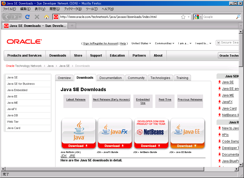Image resolution: width=244 pixels, height=178 pixels.
Task: Click the Google search engine icon
Action: 196,17
